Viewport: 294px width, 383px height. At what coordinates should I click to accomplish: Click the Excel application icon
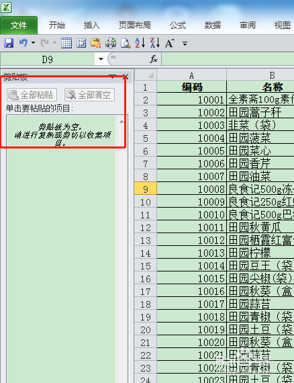click(x=6, y=7)
